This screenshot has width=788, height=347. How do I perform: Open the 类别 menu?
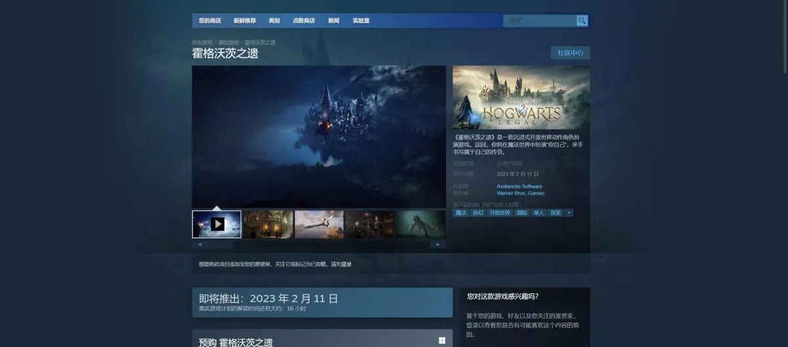274,21
